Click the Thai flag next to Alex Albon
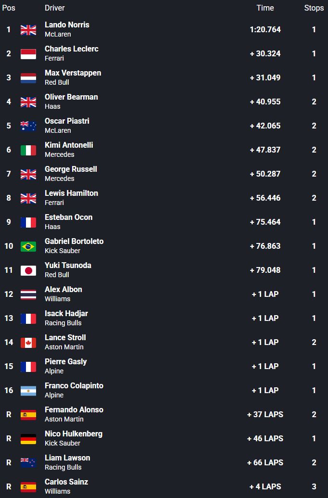Image resolution: width=328 pixels, height=498 pixels. coord(28,294)
